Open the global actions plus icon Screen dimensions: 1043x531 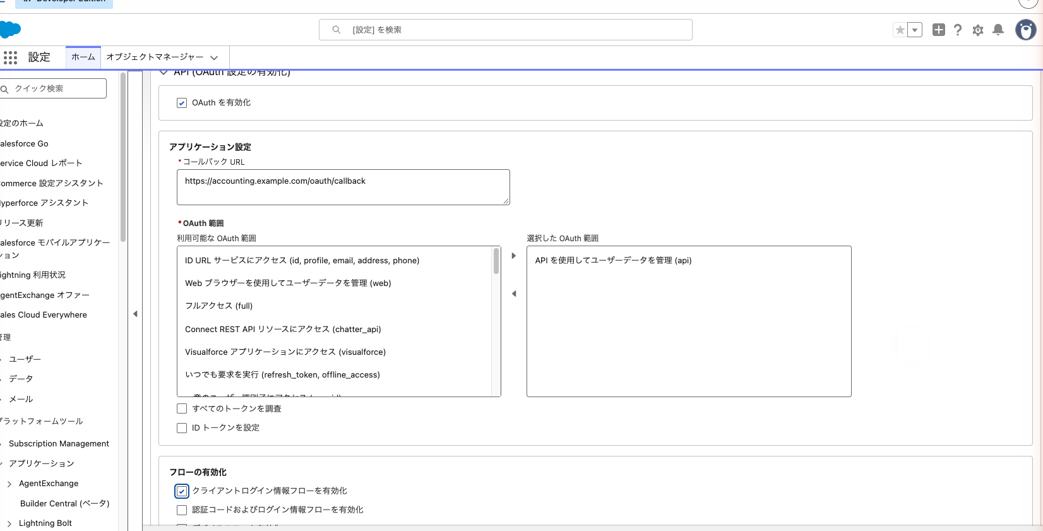pyautogui.click(x=939, y=30)
